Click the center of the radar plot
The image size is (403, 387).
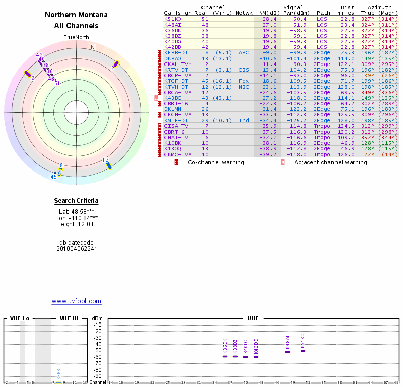tap(77, 112)
